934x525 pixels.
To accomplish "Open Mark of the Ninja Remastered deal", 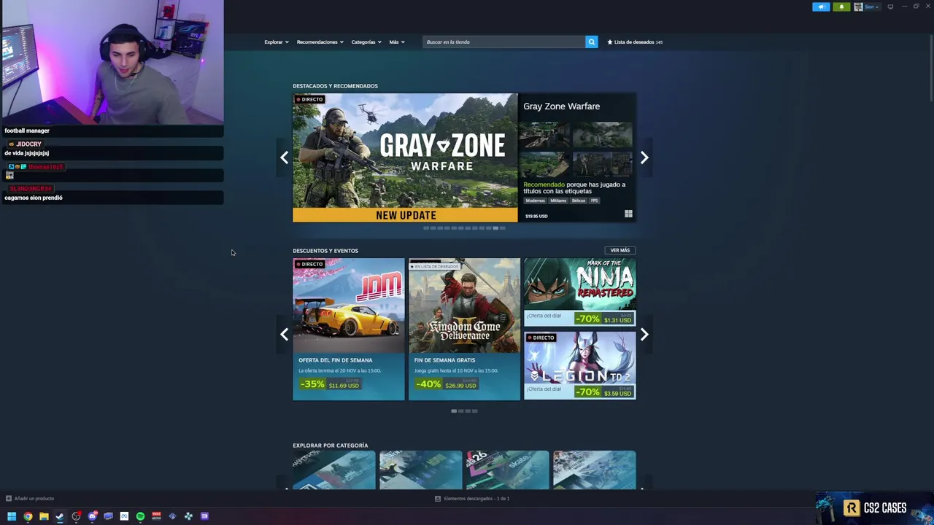I will click(580, 292).
